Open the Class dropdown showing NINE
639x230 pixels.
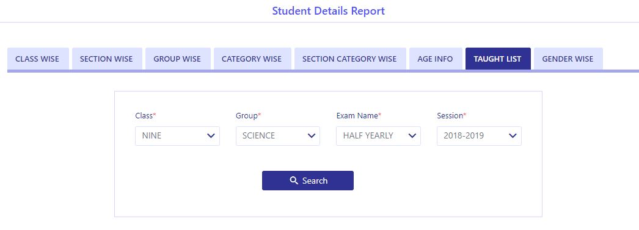click(x=177, y=136)
